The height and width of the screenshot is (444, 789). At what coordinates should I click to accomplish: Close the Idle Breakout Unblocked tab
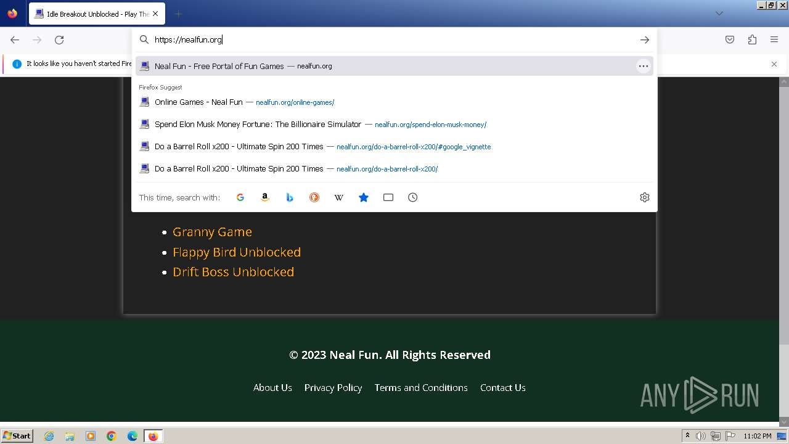click(x=155, y=14)
